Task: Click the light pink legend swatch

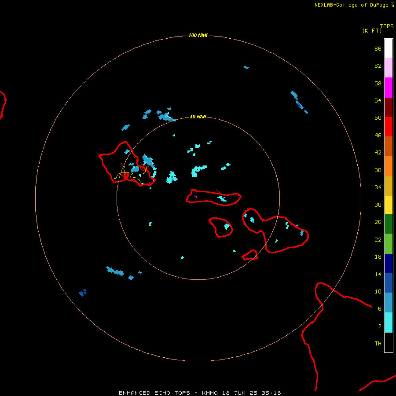Action: pos(389,67)
